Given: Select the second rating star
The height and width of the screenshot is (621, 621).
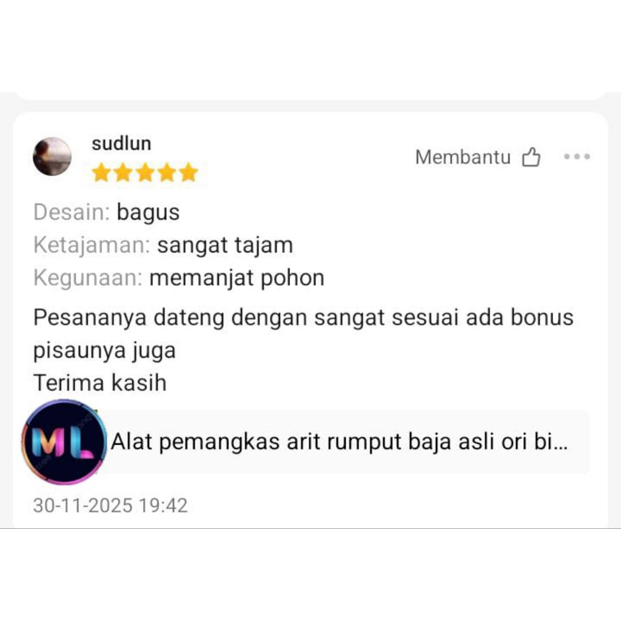Looking at the screenshot, I should (123, 172).
